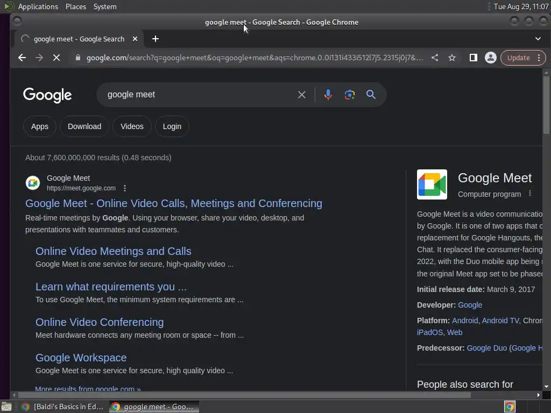The width and height of the screenshot is (551, 413).
Task: Click the clock Tue Aug 29, 11:07
Action: coord(521,6)
